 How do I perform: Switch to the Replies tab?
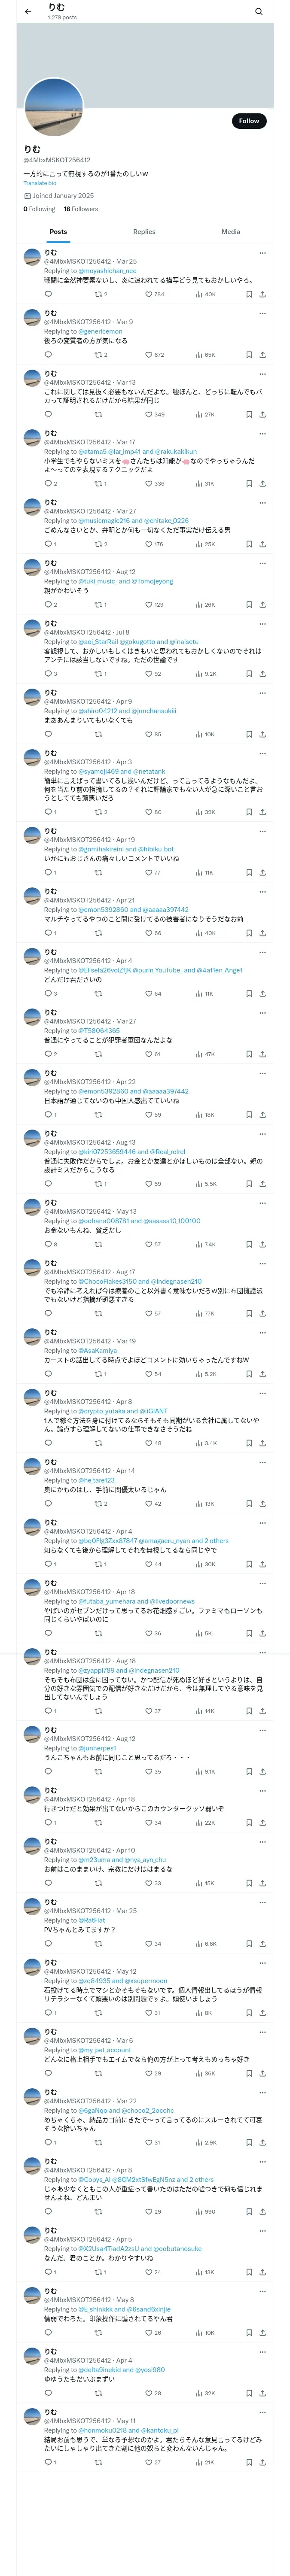pos(144,231)
